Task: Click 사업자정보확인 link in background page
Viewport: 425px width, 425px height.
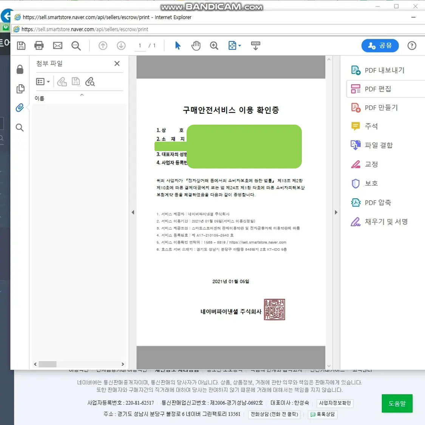Action: 335,403
